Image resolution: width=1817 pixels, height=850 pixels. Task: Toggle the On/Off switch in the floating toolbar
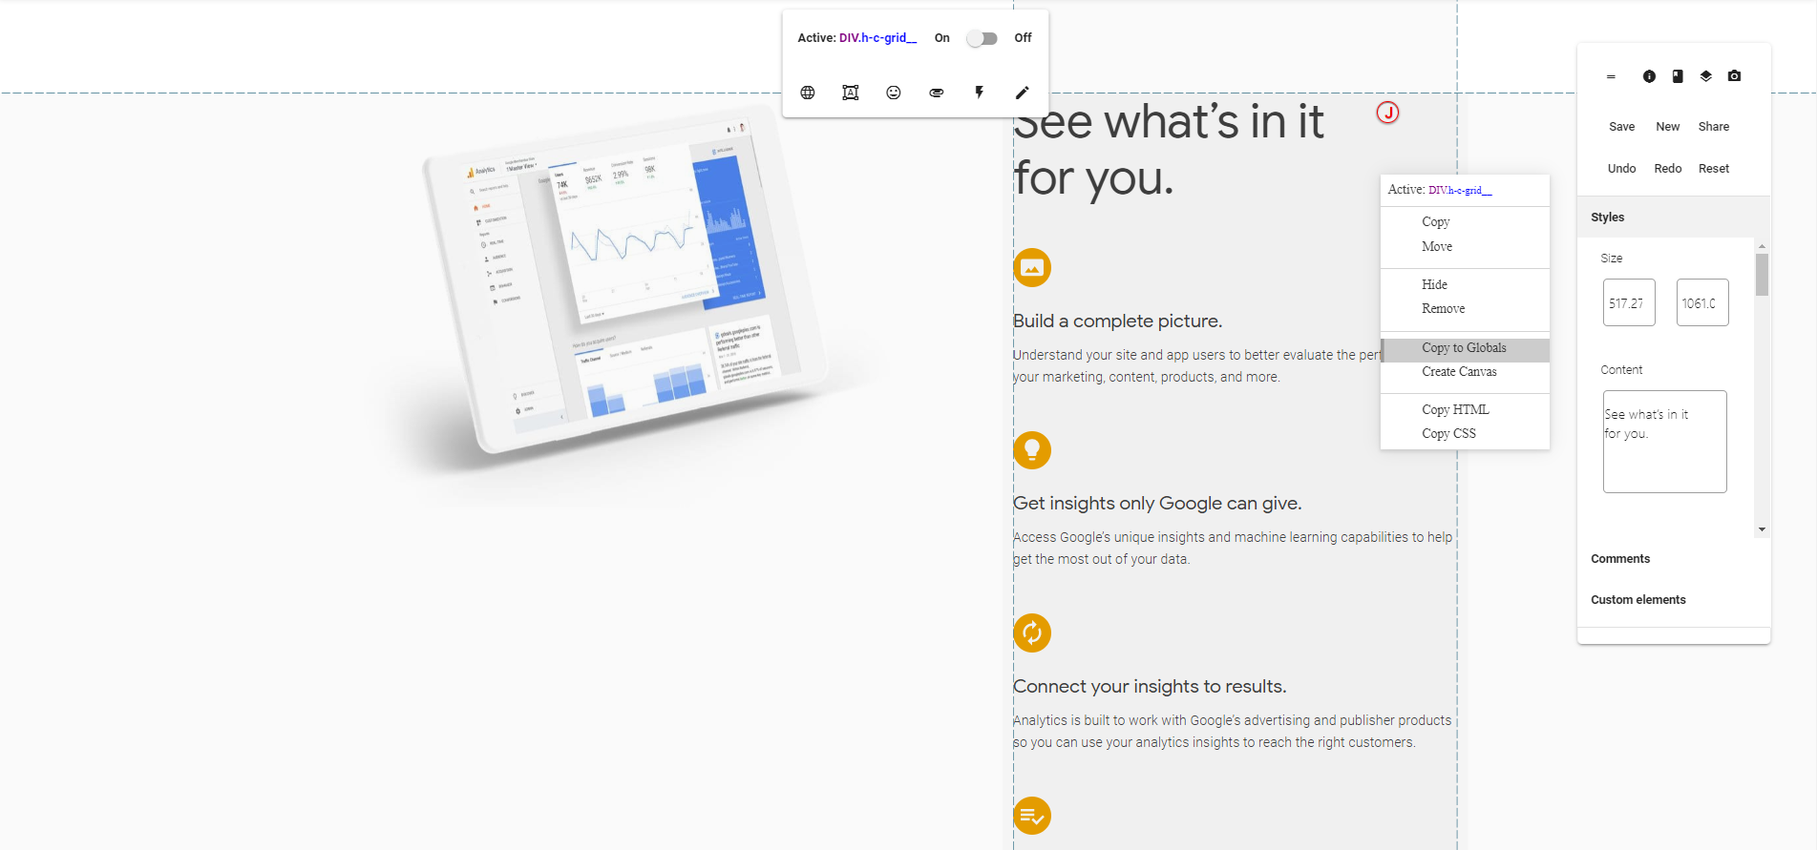(982, 38)
